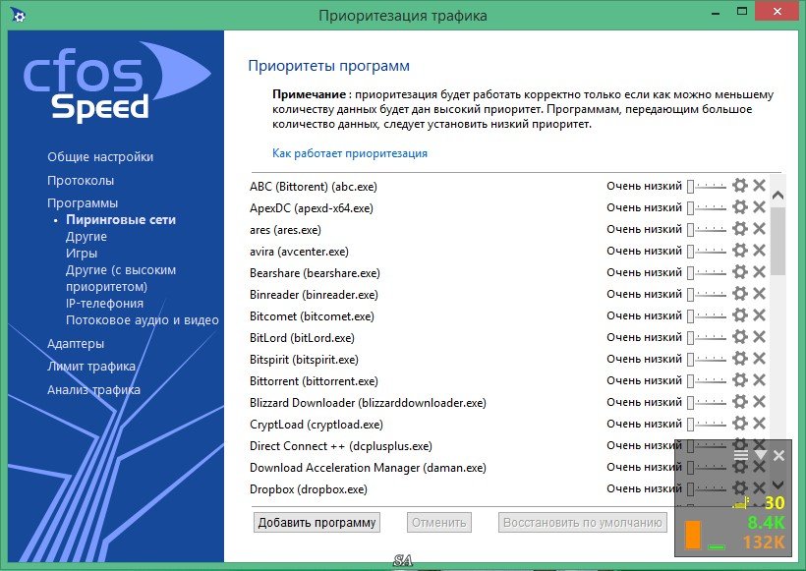Open settings gear for ABC (Bittorent)
The height and width of the screenshot is (571, 806).
pyautogui.click(x=740, y=186)
